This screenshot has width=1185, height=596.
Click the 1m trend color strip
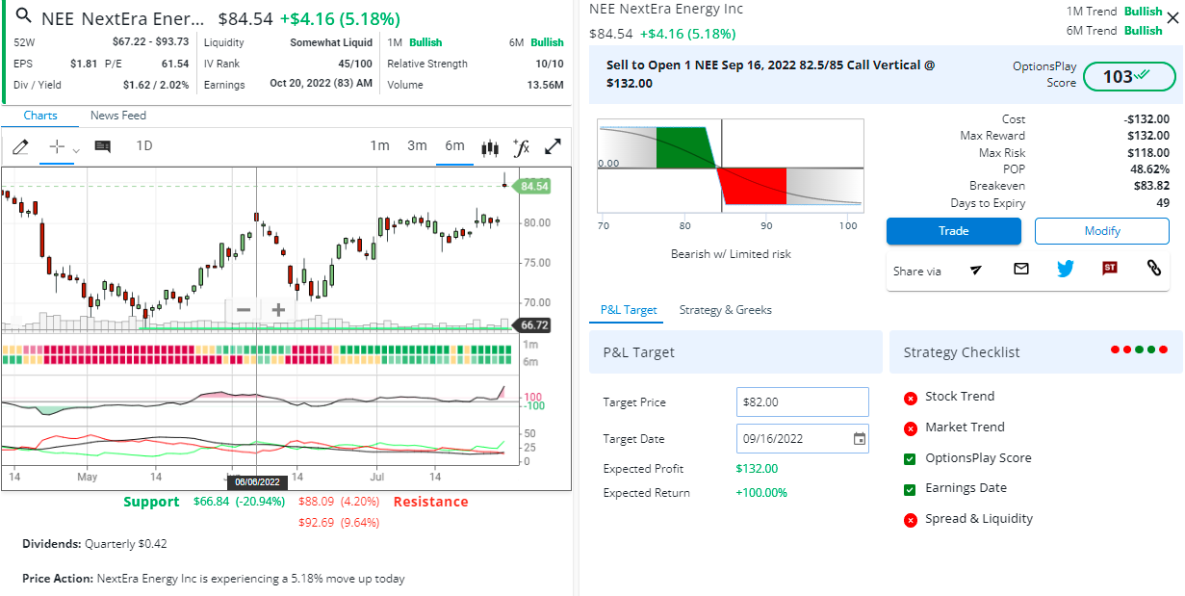pyautogui.click(x=258, y=350)
